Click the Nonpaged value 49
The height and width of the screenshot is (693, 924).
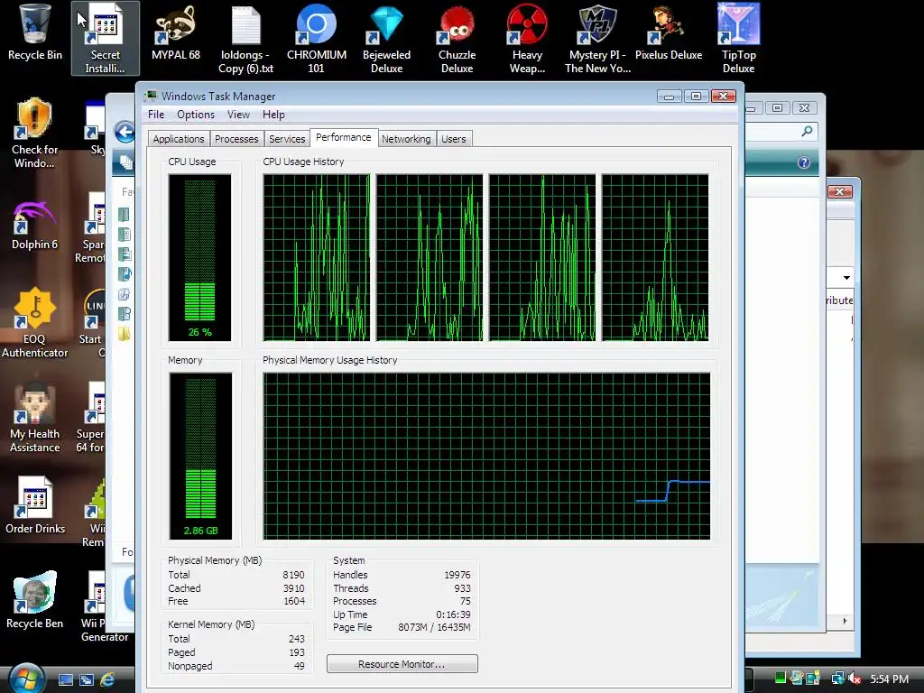click(300, 666)
